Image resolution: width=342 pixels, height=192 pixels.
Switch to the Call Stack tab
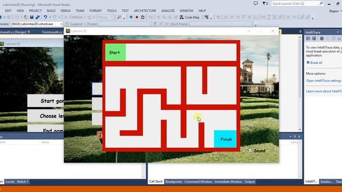click(156, 181)
